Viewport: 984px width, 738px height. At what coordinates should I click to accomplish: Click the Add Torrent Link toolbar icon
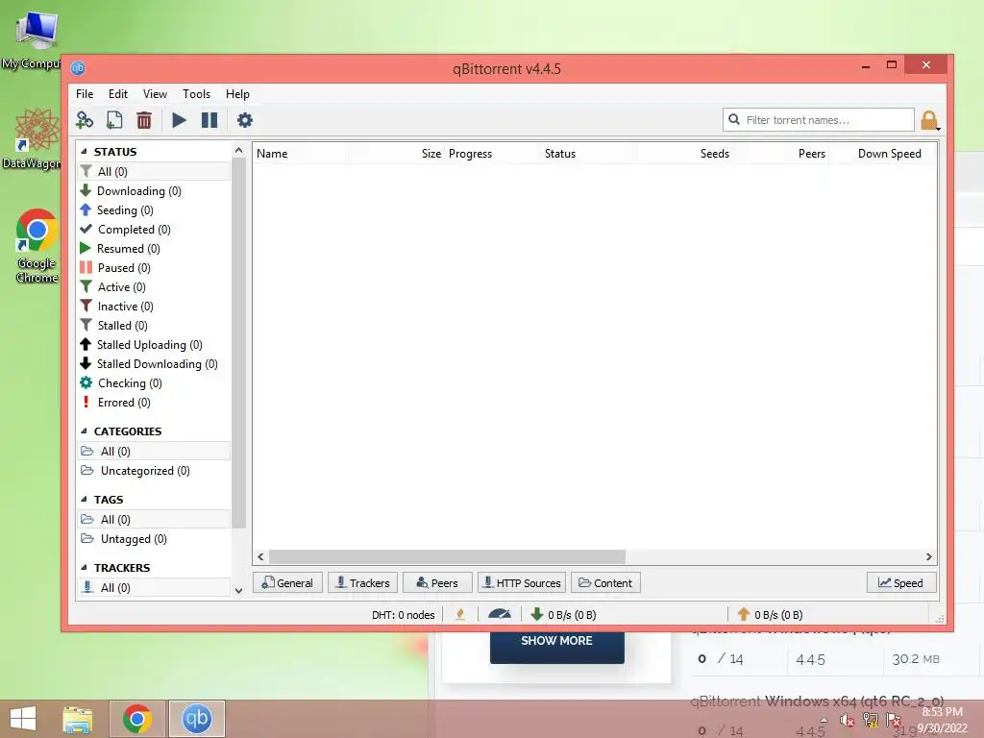point(85,120)
